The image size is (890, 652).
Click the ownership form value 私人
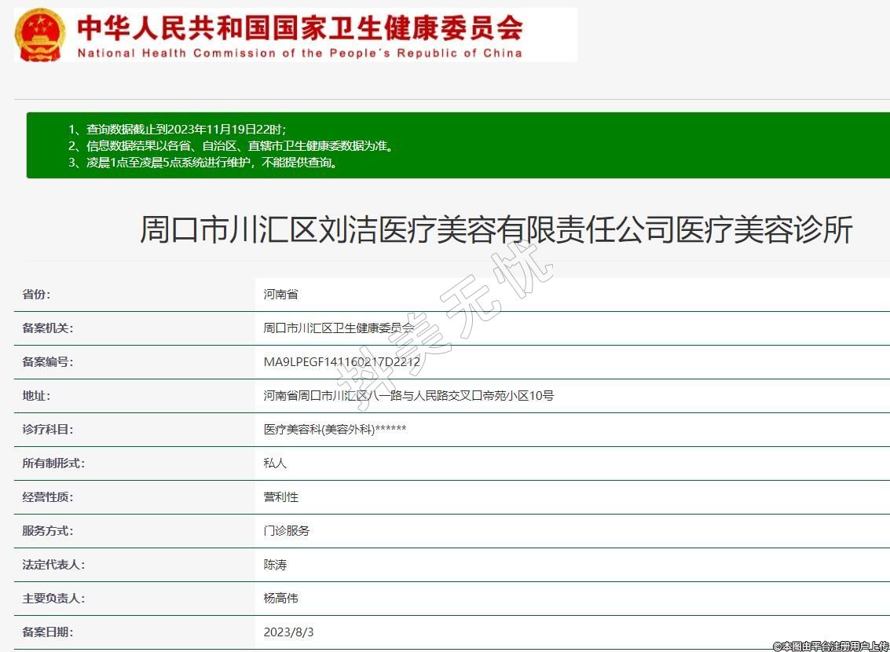point(275,463)
